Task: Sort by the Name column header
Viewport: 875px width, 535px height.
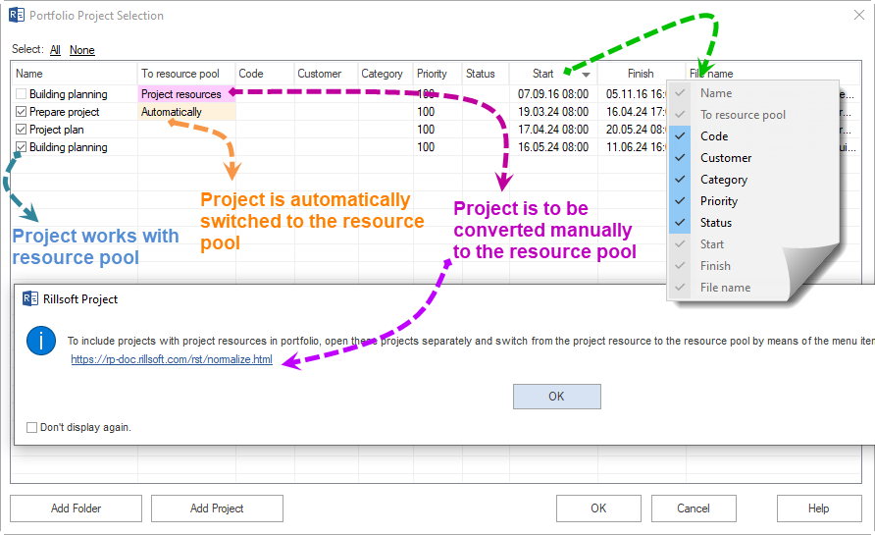Action: [x=75, y=74]
